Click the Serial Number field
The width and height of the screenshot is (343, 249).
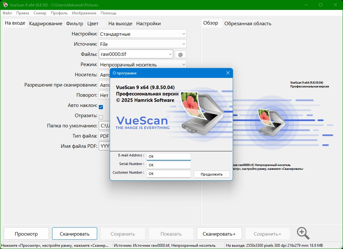click(x=169, y=165)
